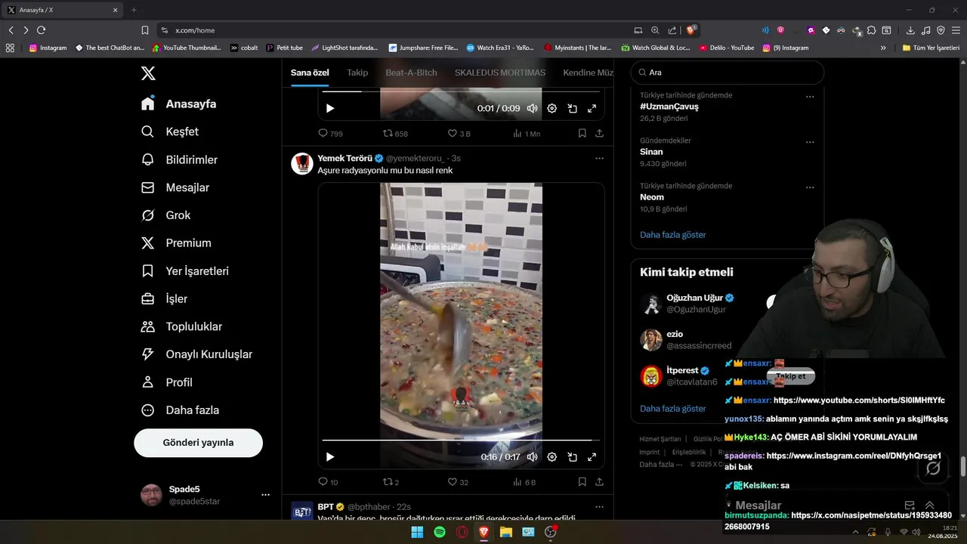
Task: Open #UzmanÇavuş trending topic
Action: click(x=669, y=107)
